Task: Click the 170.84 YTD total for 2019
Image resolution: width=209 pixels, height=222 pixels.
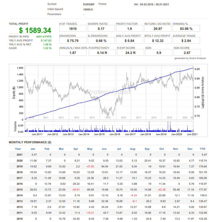Action: 203,166
